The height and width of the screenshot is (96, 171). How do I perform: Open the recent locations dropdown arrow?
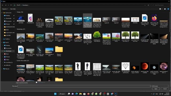coord(8,5)
